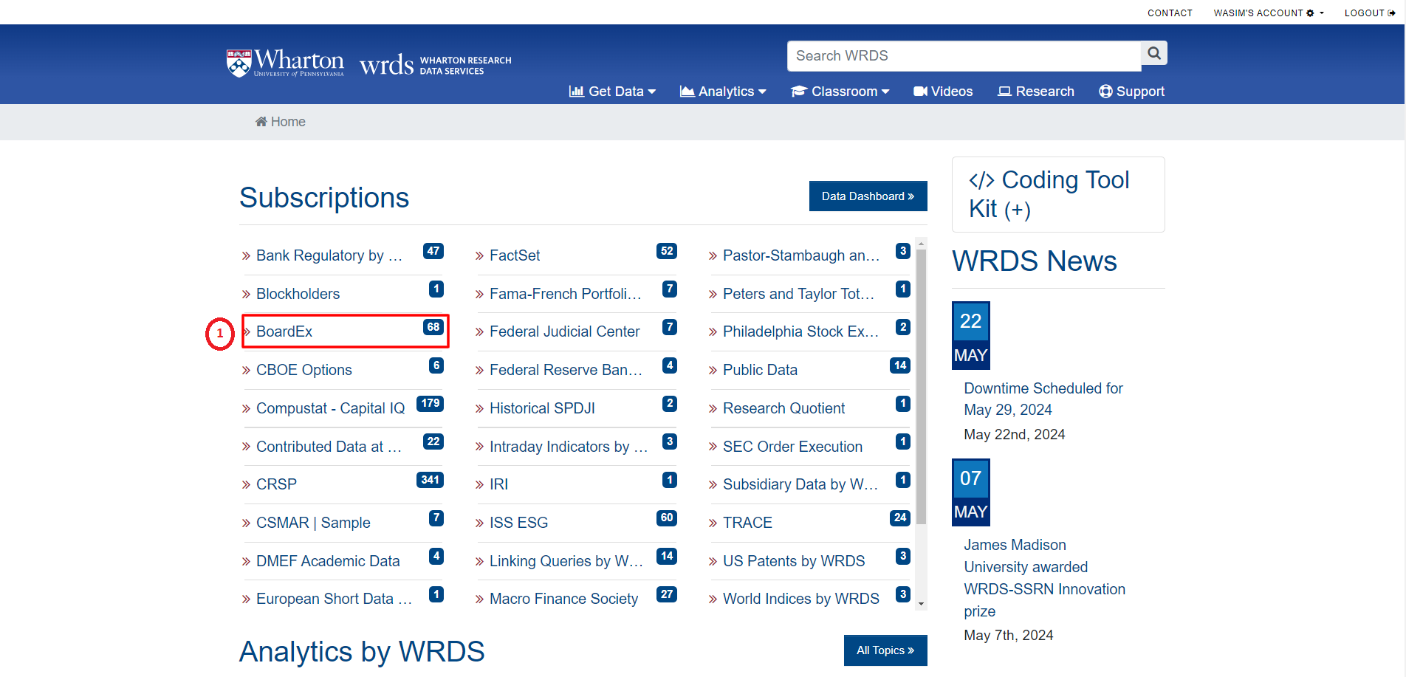This screenshot has width=1406, height=677.
Task: Open Pastor-Stambaugh subscription
Action: pos(801,255)
